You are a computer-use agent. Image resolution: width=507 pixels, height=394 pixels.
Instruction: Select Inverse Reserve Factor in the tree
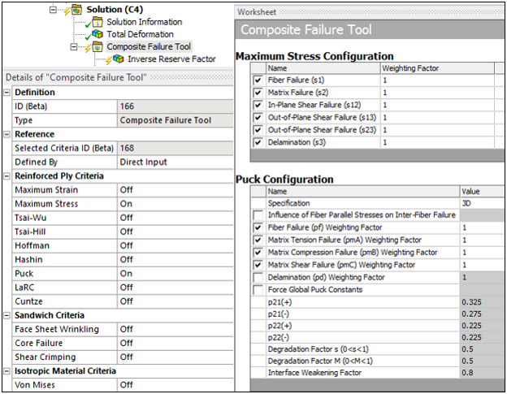pyautogui.click(x=171, y=58)
